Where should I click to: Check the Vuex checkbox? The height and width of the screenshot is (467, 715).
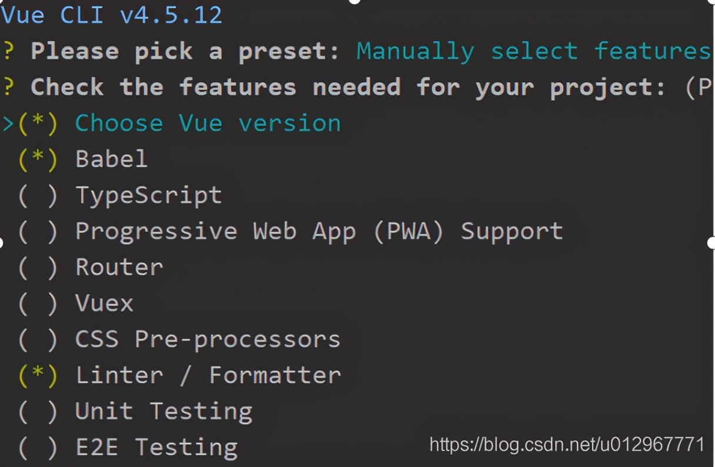click(38, 303)
